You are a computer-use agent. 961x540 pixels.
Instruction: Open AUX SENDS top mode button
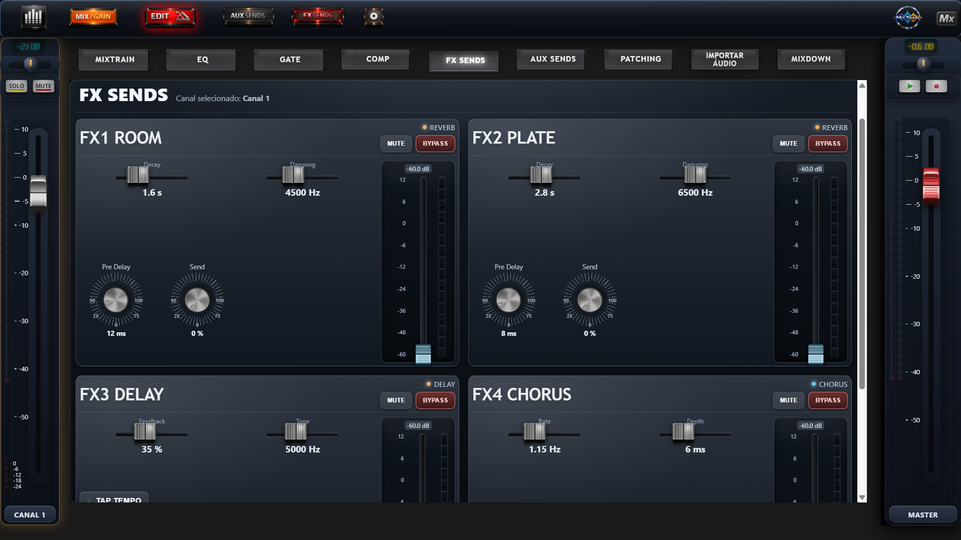tap(248, 16)
